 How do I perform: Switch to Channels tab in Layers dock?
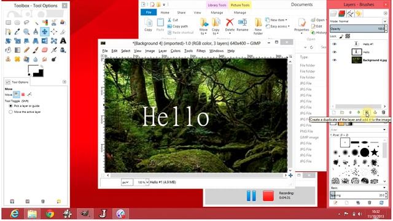tap(342, 14)
